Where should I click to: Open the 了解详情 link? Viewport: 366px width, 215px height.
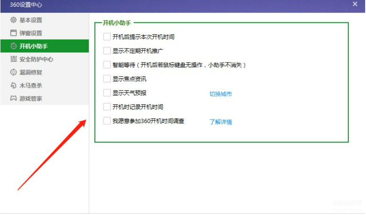pos(221,122)
